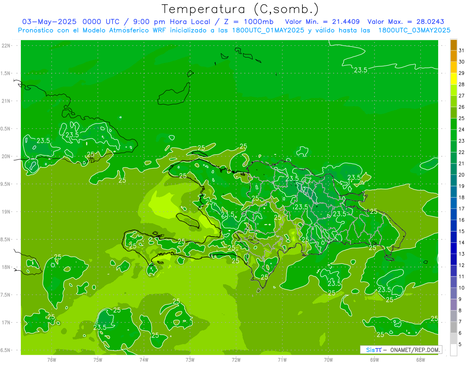Click the colorbar label '30'
Viewport: 472px width, 365px height.
pos(462,62)
